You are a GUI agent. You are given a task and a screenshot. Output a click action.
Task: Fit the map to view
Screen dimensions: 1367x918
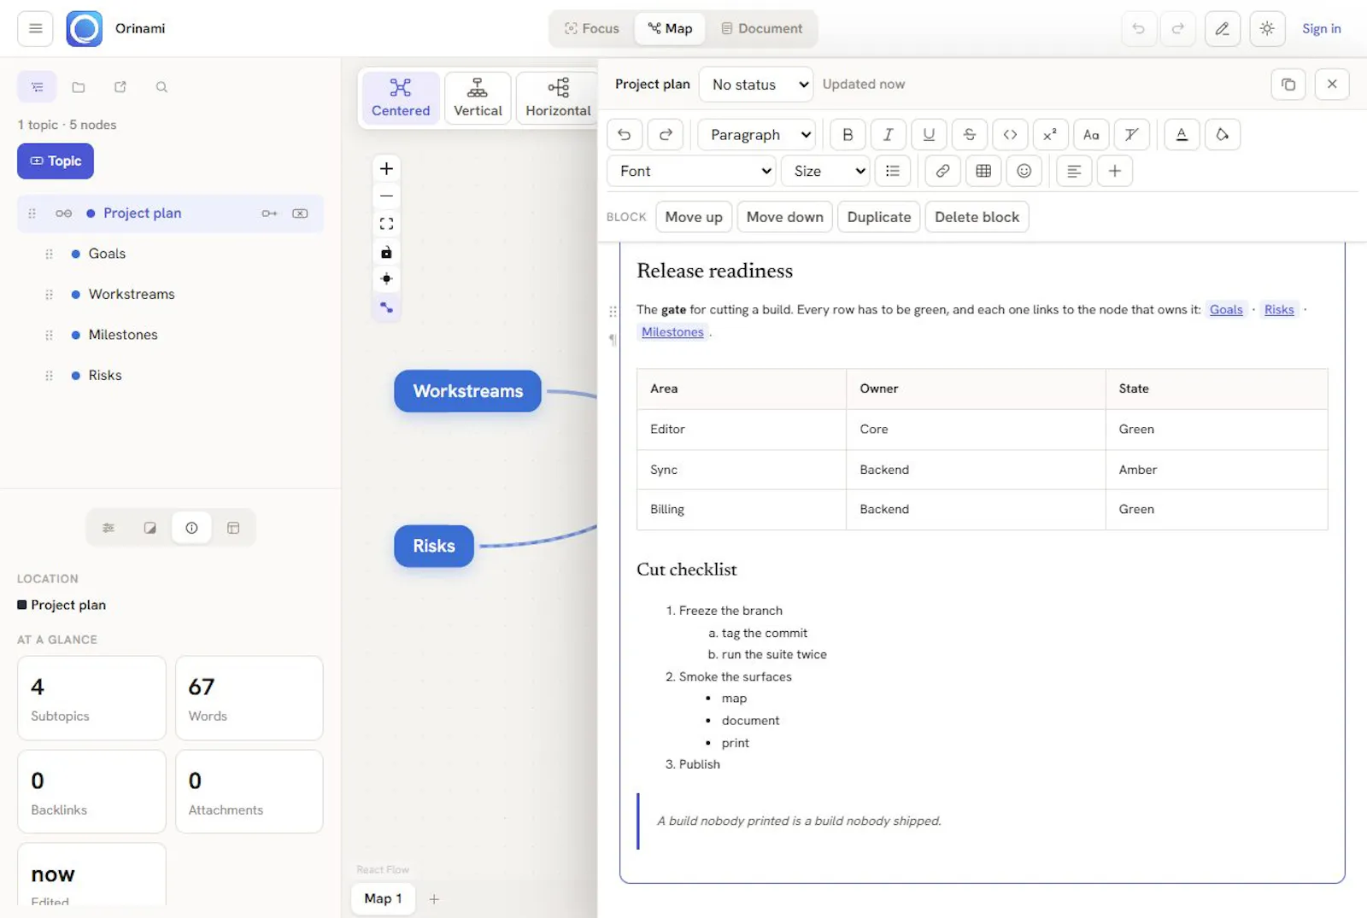(x=386, y=224)
